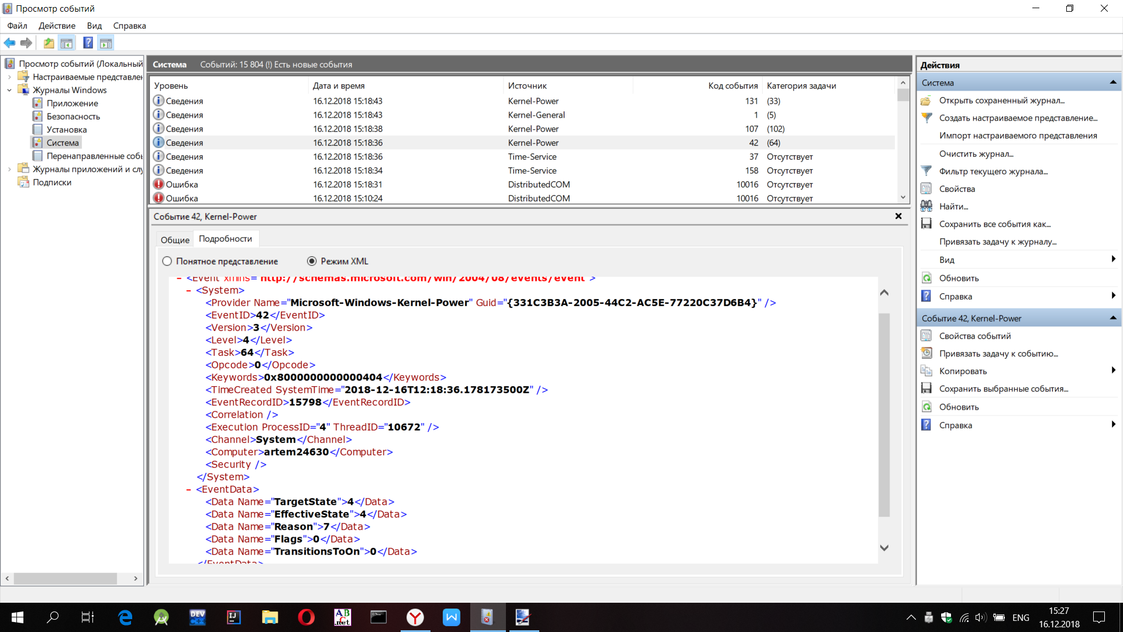Expand Журналы приложений и служб node
The width and height of the screenshot is (1123, 632).
9,169
